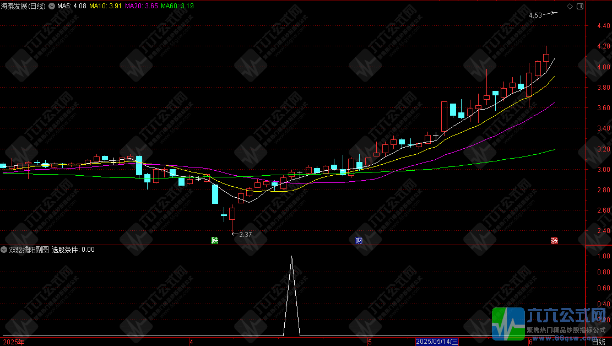Click the 双驱擒阳副图 sub-chart name
The width and height of the screenshot is (612, 346).
(29, 250)
